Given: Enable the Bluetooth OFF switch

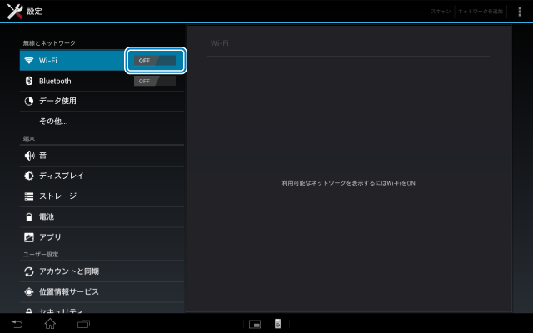Looking at the screenshot, I should tap(155, 81).
